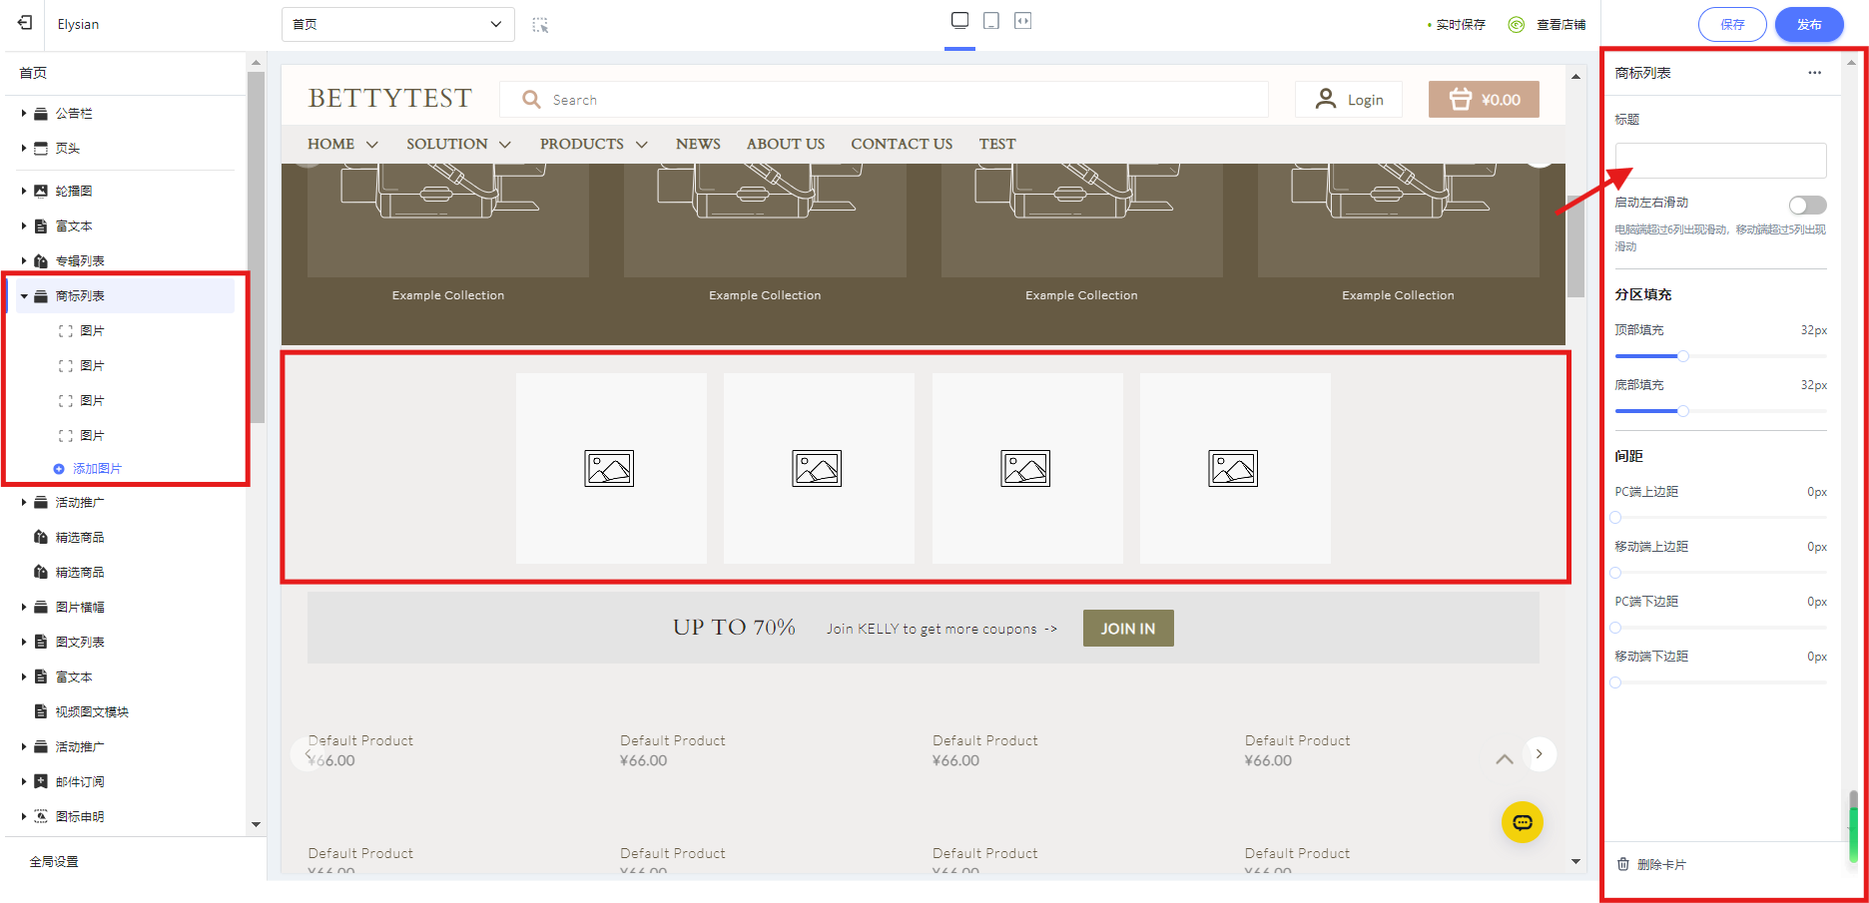Switch to tablet preview icon
The width and height of the screenshot is (1869, 903).
pos(991,21)
